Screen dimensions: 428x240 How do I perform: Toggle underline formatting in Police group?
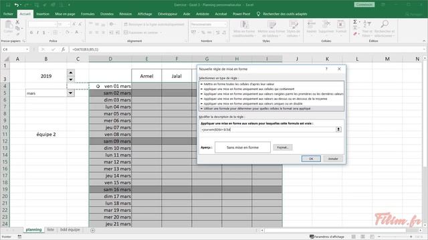(x=44, y=33)
